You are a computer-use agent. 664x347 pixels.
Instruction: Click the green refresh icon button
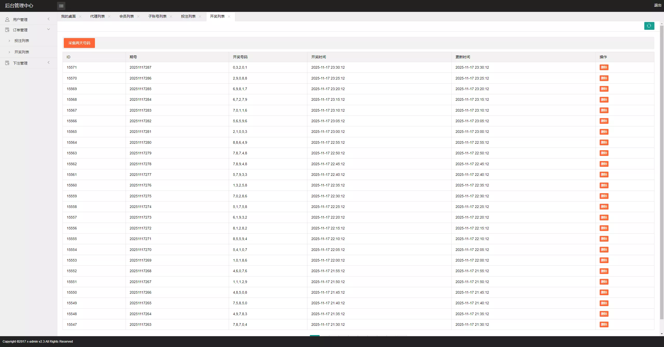(x=649, y=26)
